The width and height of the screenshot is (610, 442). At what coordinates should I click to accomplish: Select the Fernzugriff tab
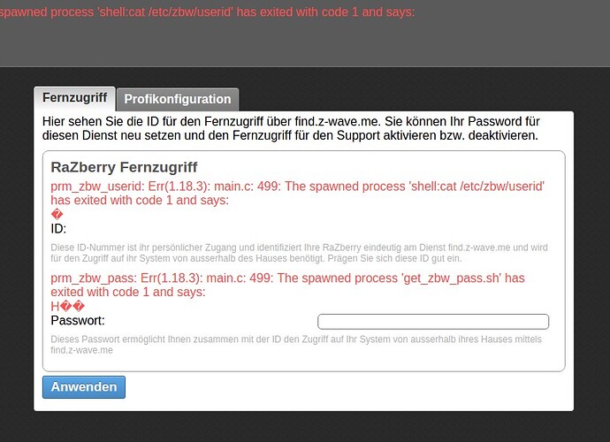[x=74, y=98]
